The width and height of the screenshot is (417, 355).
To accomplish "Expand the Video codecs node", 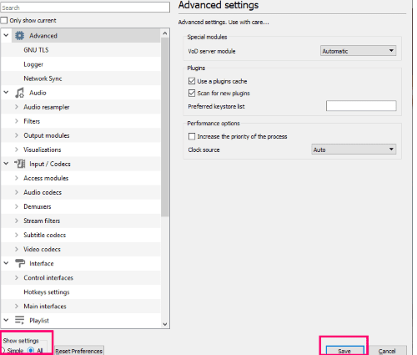I will coord(17,249).
